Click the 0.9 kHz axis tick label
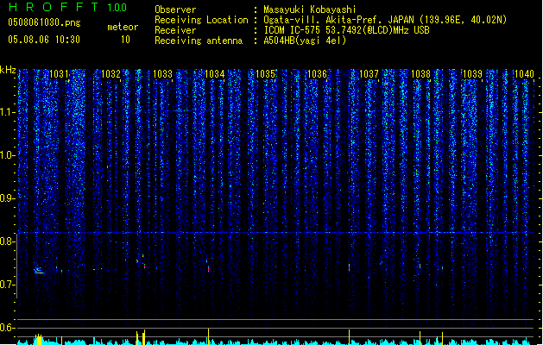Viewport: 543px width, 345px height. [x=8, y=198]
